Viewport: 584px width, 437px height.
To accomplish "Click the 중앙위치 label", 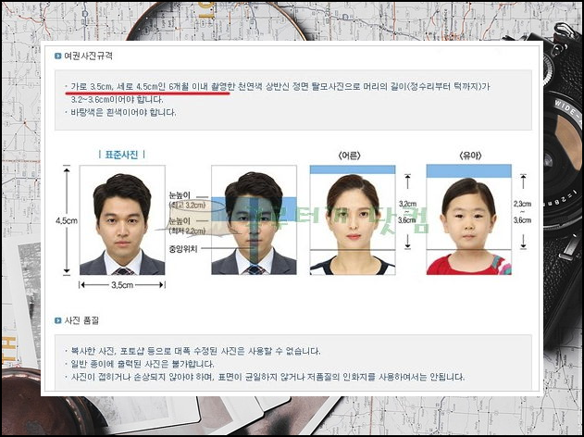I will (183, 249).
